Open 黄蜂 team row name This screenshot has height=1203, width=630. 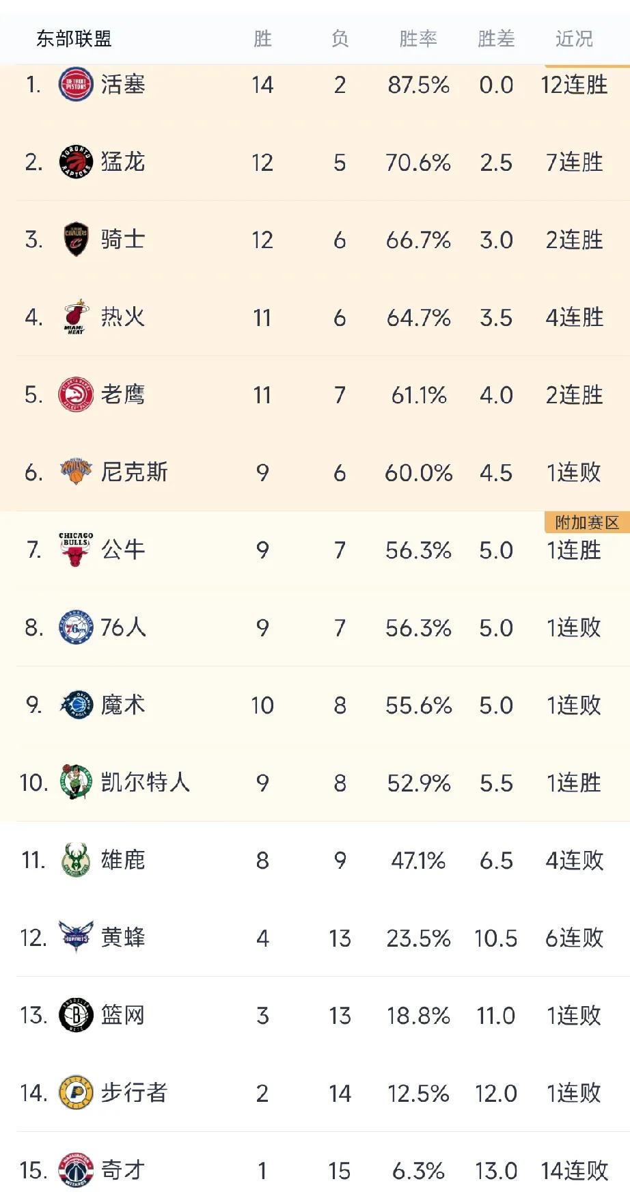pyautogui.click(x=123, y=938)
